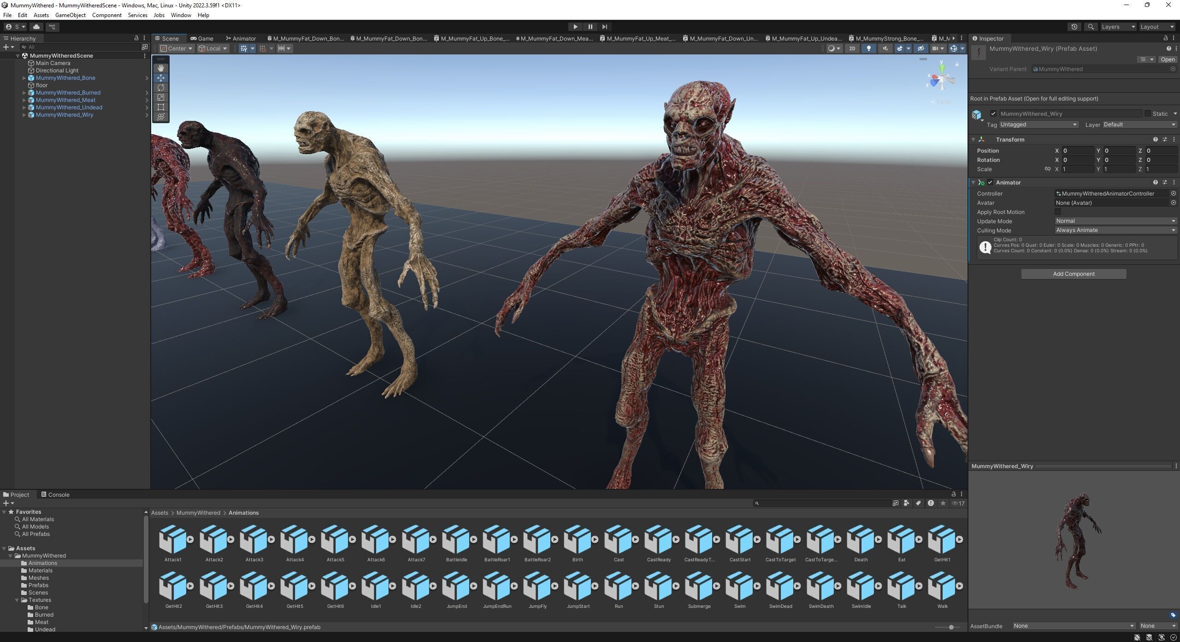Enable Apply Root Motion

click(x=1058, y=212)
